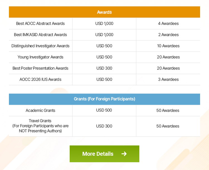Click the Academic Grants row label

(x=40, y=110)
